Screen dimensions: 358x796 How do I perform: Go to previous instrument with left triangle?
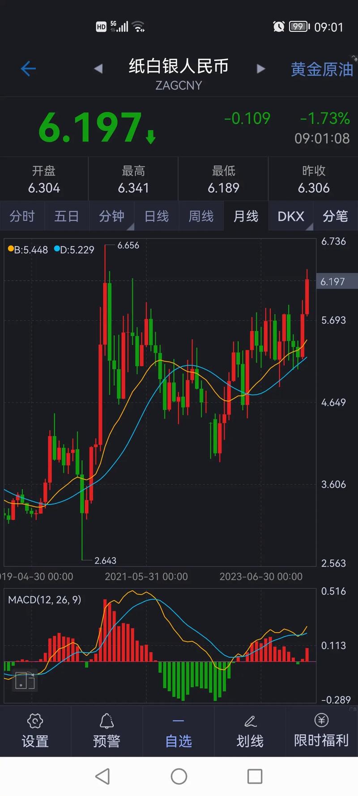coord(98,68)
